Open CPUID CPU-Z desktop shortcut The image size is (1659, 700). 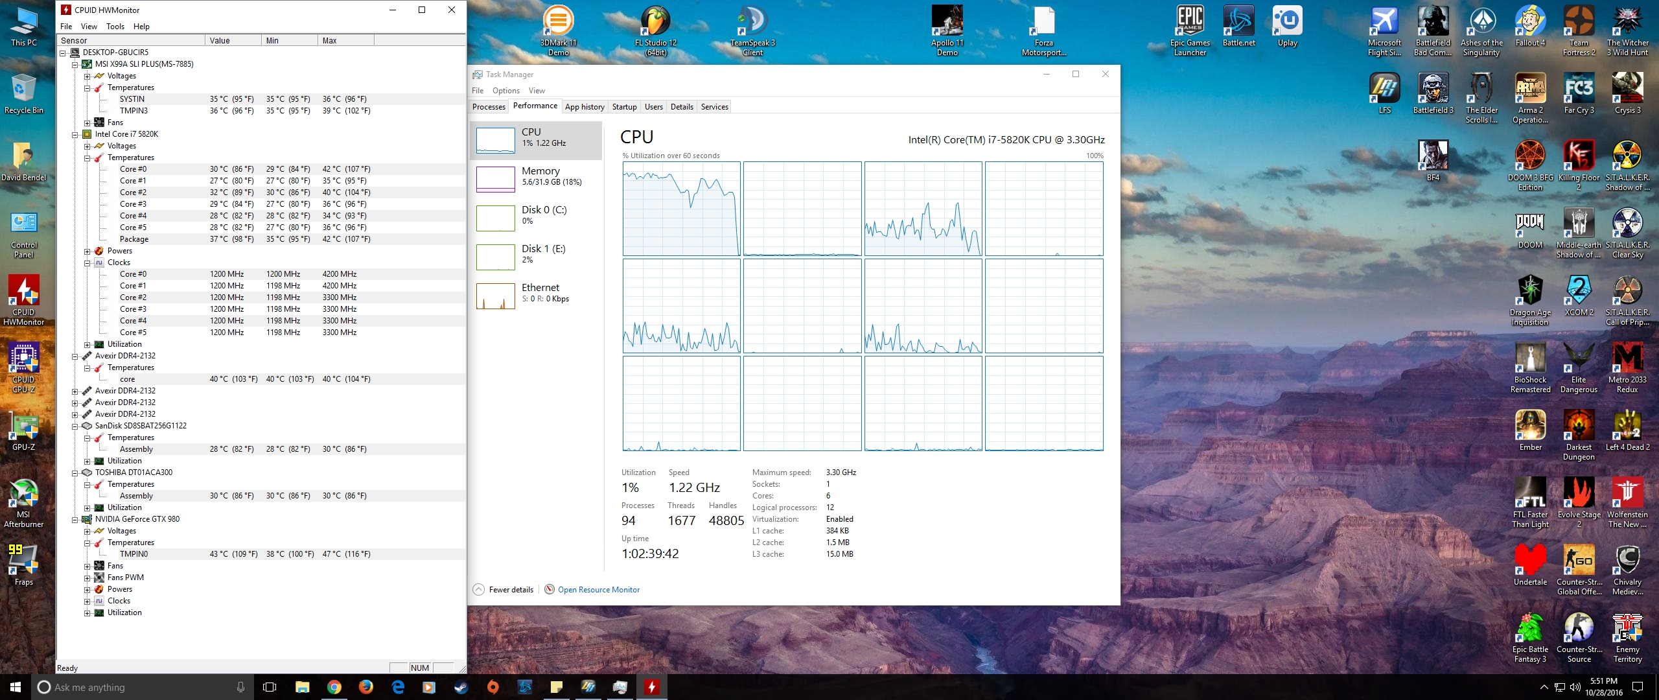(x=24, y=367)
